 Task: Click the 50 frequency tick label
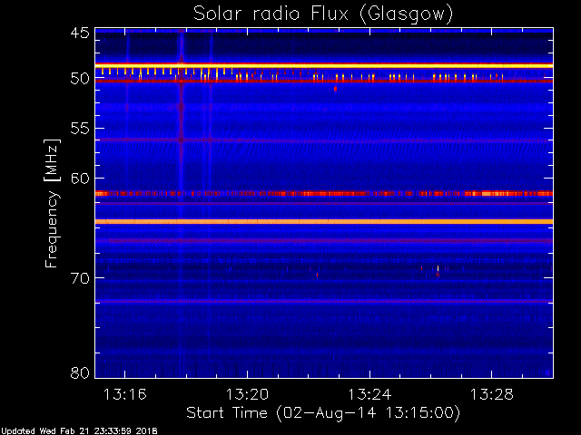coord(80,79)
